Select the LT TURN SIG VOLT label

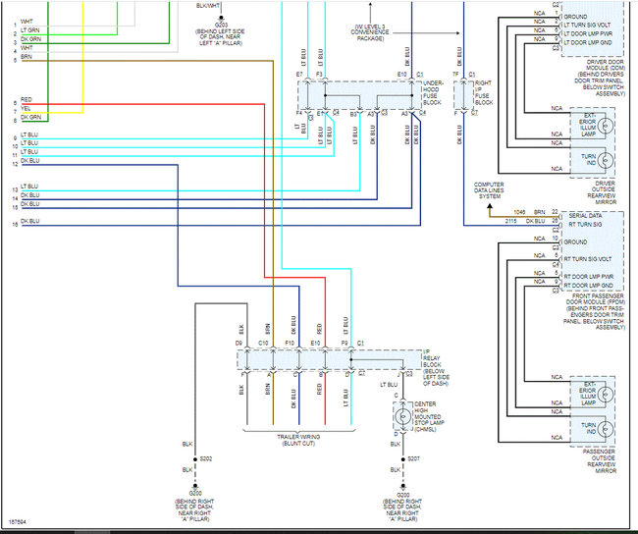[x=587, y=25]
